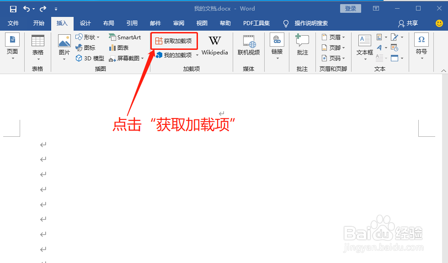Insert a SmartArt graphic

point(125,37)
